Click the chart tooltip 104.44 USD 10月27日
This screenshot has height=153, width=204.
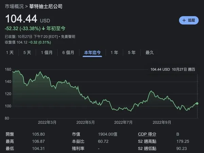pyautogui.click(x=173, y=70)
